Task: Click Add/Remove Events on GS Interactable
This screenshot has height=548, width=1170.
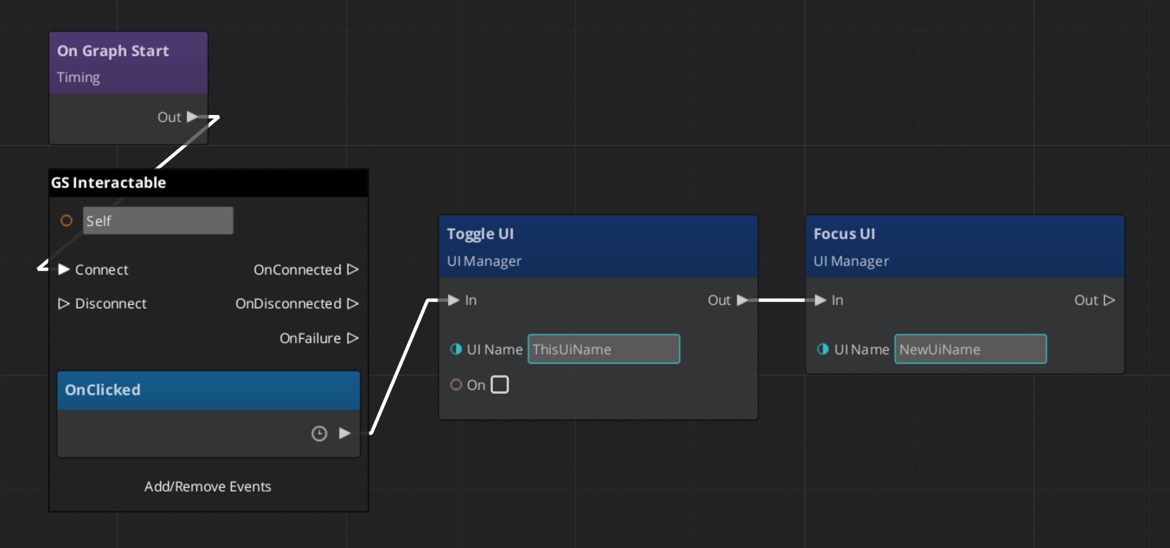Action: [207, 486]
